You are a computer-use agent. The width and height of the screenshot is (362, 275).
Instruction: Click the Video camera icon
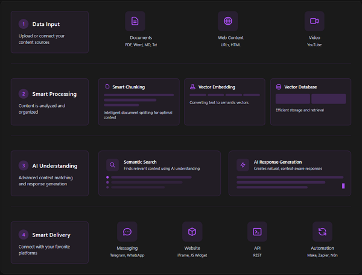pyautogui.click(x=314, y=21)
